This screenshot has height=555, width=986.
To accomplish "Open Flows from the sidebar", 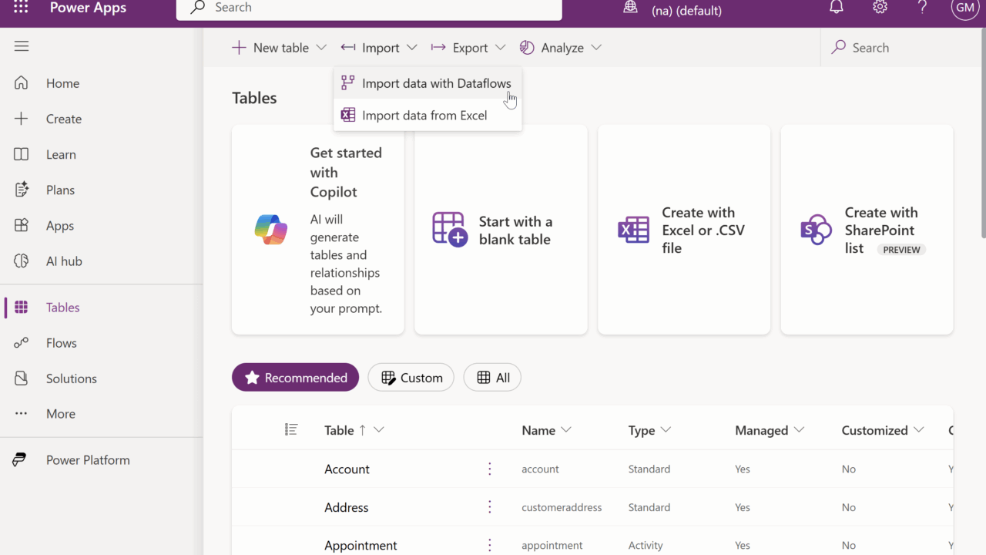I will point(61,343).
